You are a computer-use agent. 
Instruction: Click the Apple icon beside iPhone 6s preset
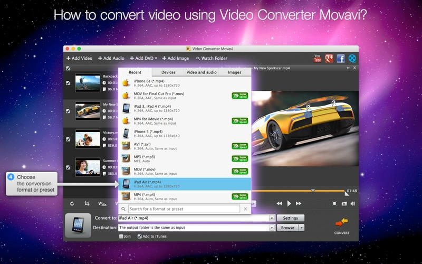tap(126, 83)
